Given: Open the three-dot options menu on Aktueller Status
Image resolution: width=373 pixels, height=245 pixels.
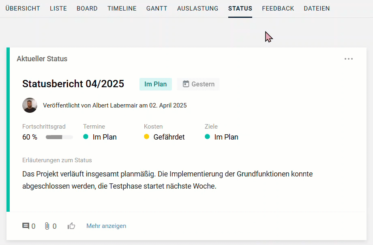Looking at the screenshot, I should [349, 59].
